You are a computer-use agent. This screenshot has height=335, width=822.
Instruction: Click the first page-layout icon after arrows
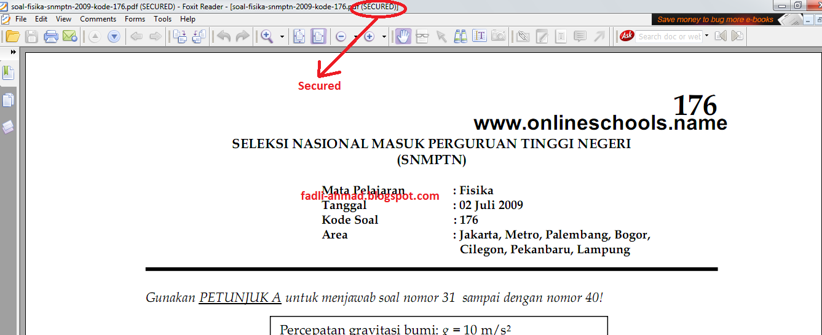coord(180,36)
